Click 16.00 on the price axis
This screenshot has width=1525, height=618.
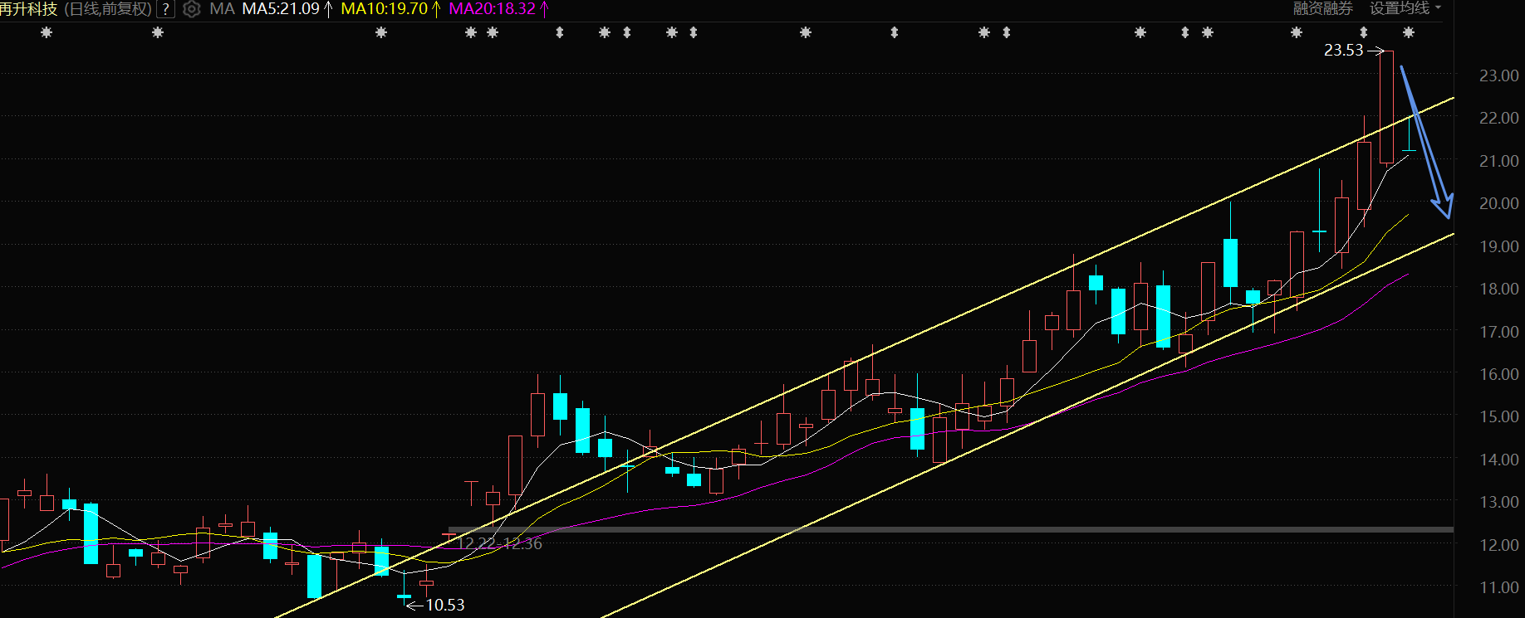[1498, 374]
